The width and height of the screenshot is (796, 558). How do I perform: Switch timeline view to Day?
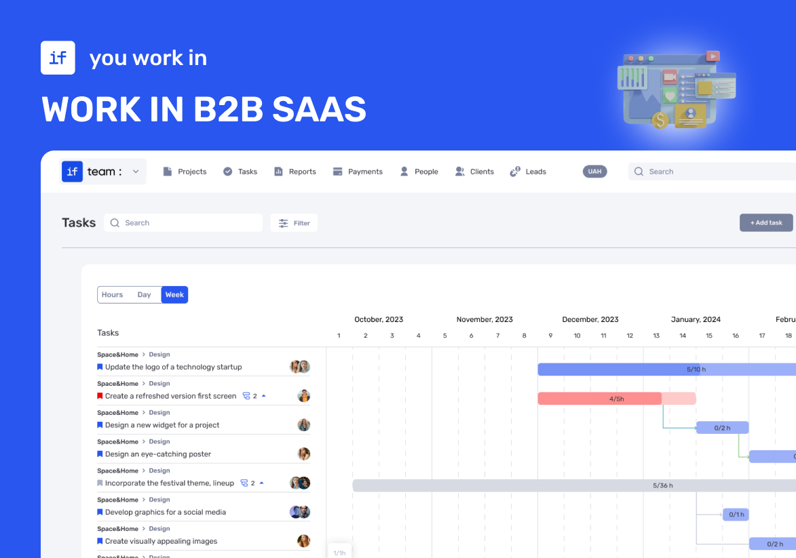click(x=144, y=295)
